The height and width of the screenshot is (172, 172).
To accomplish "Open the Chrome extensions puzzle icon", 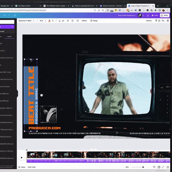I will click(155, 10).
